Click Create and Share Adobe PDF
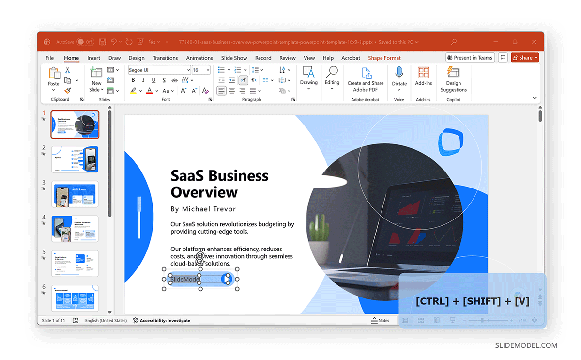Viewport: 581px width, 360px height. tap(366, 79)
